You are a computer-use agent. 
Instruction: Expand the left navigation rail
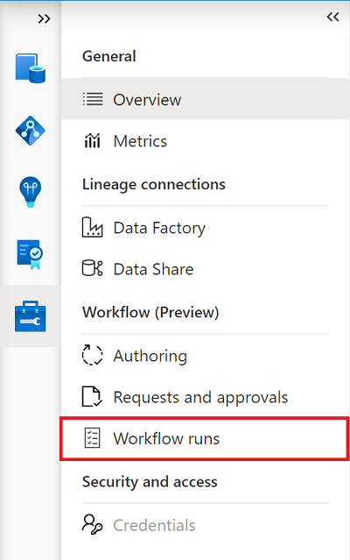[45, 18]
